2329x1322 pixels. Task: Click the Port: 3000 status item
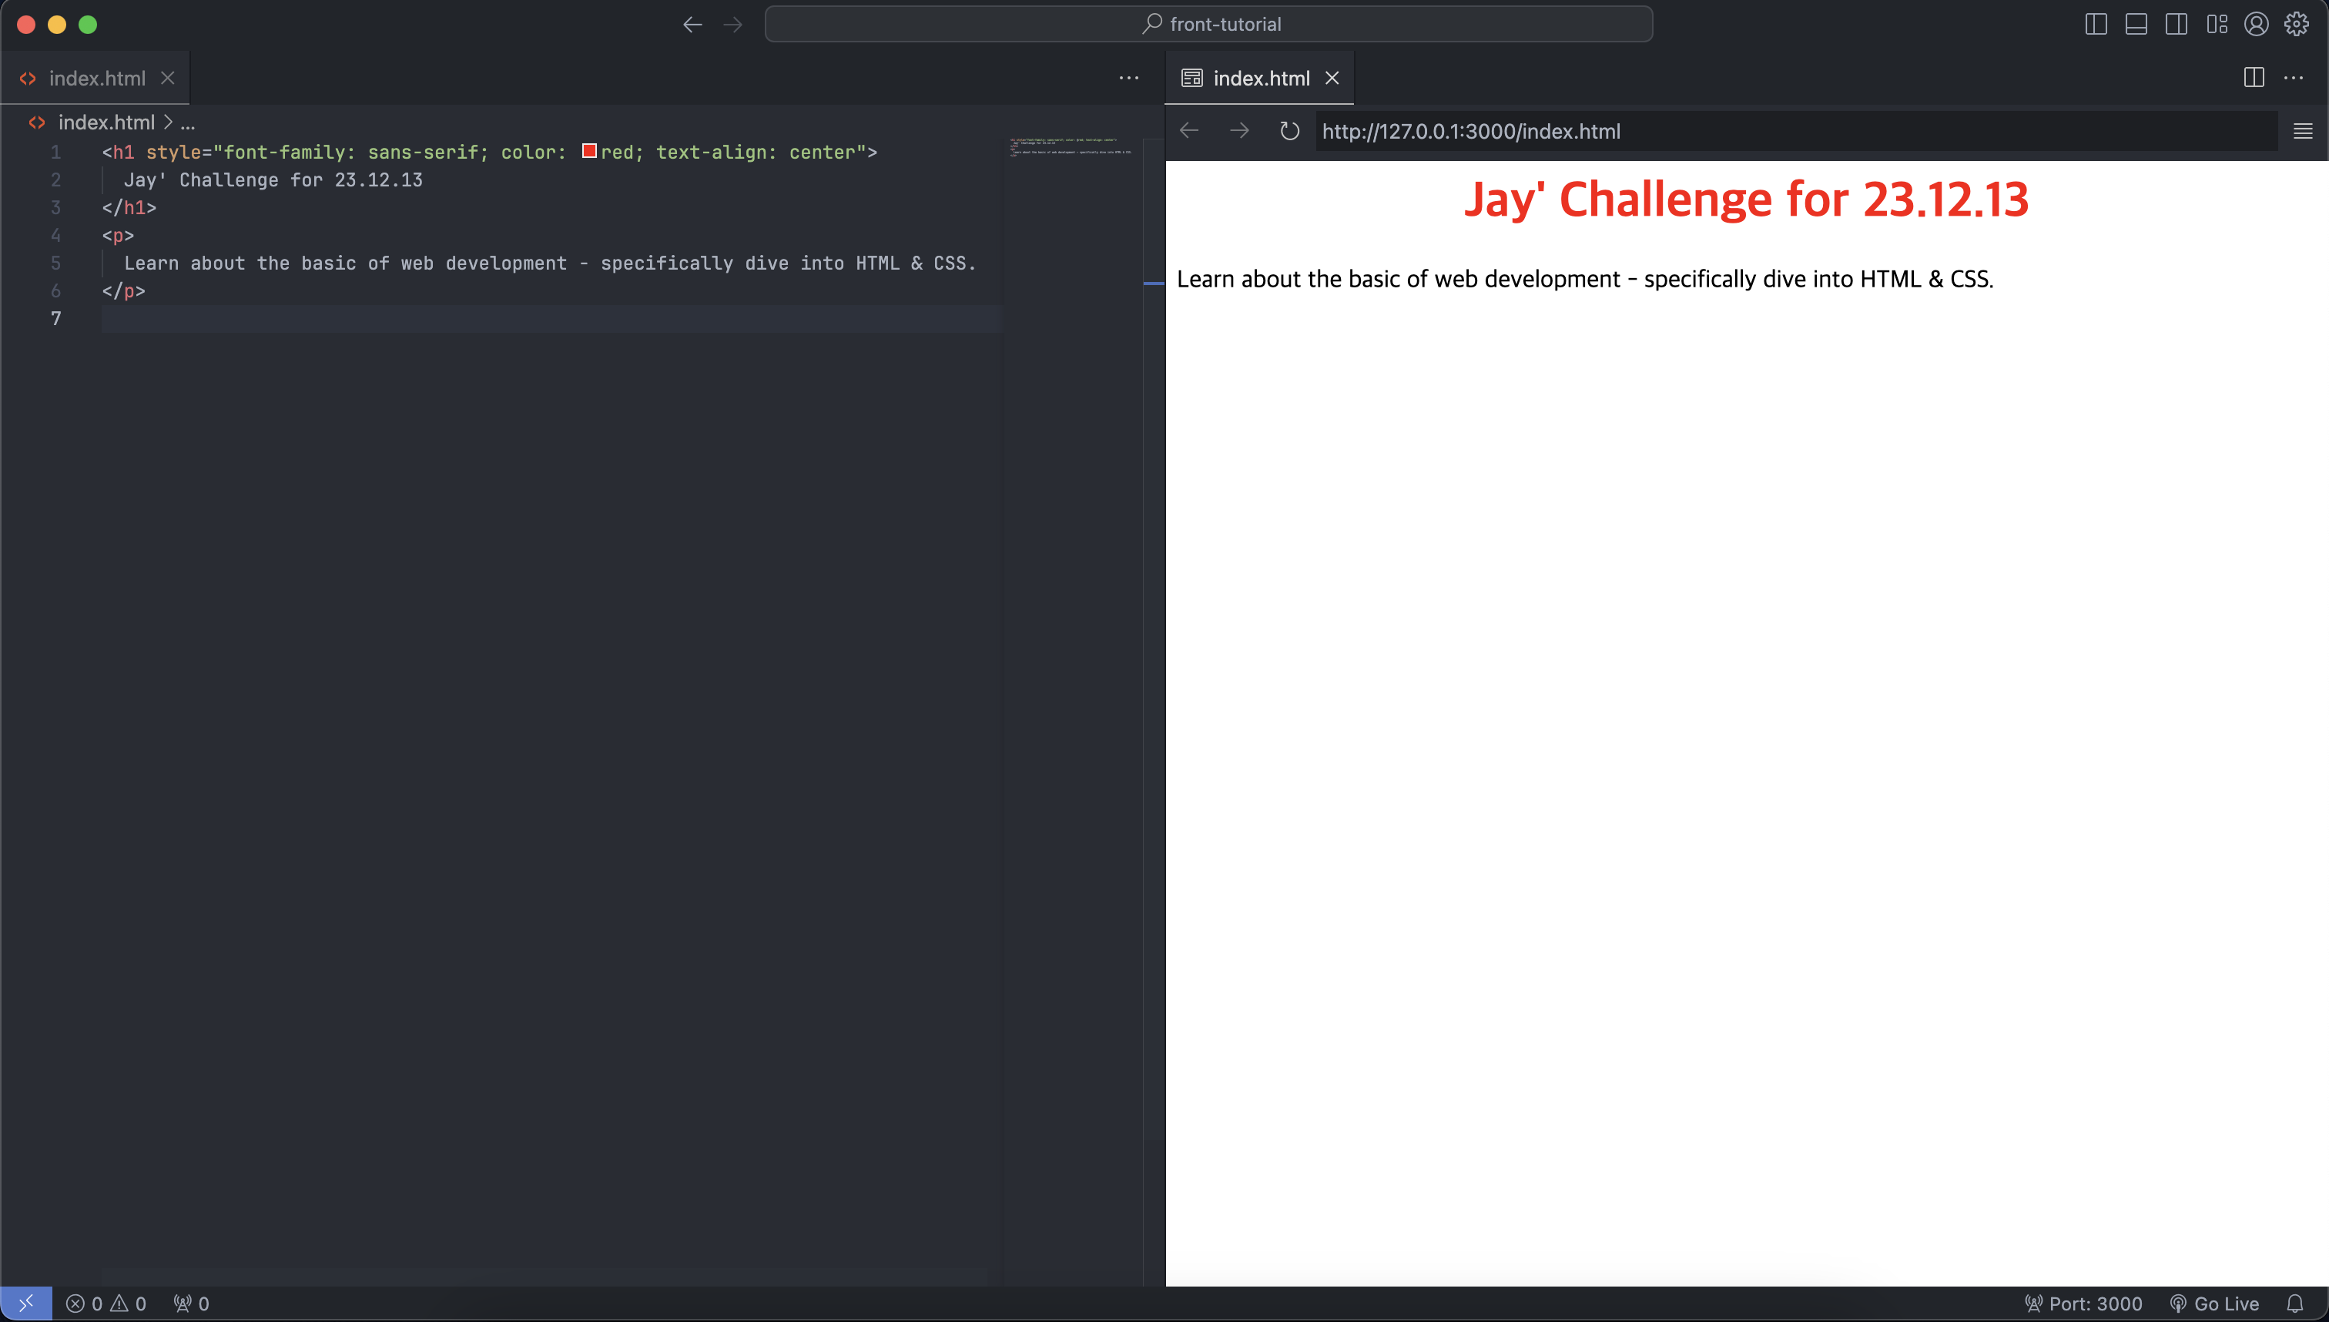[2084, 1304]
